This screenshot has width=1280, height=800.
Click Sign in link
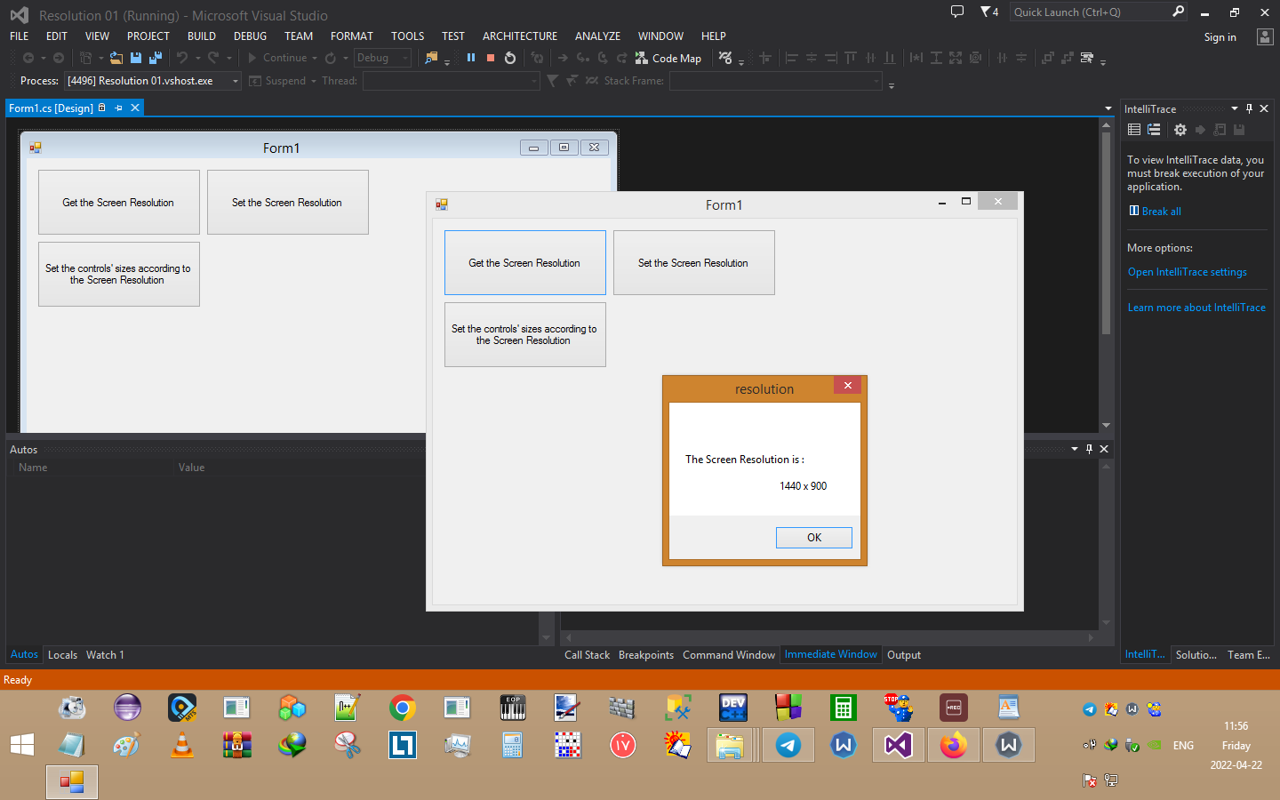point(1220,37)
